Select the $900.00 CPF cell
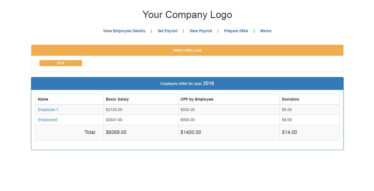 click(x=229, y=120)
